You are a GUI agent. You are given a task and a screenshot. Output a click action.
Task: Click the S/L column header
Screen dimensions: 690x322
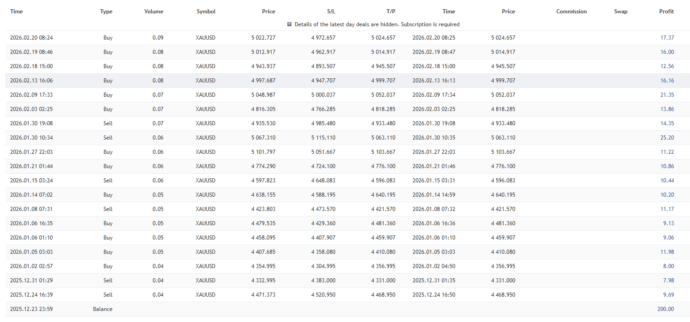click(331, 12)
